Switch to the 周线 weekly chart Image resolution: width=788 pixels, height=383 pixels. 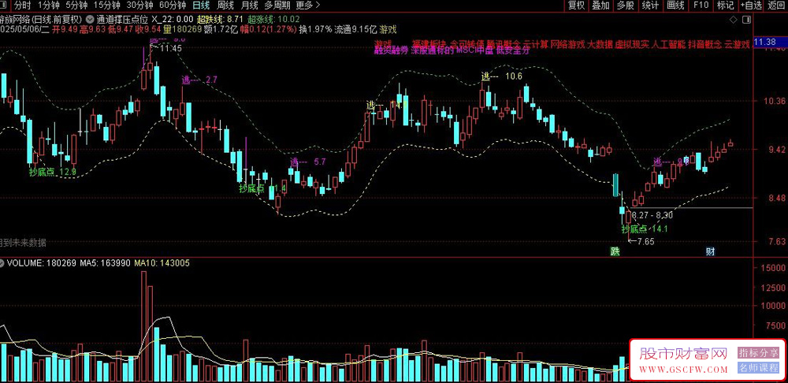[225, 6]
